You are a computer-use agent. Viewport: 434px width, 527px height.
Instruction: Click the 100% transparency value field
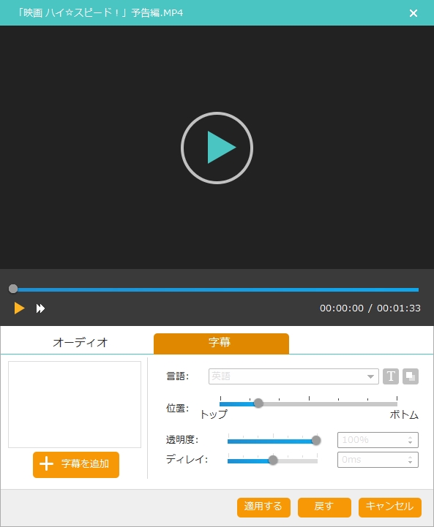[x=378, y=440]
